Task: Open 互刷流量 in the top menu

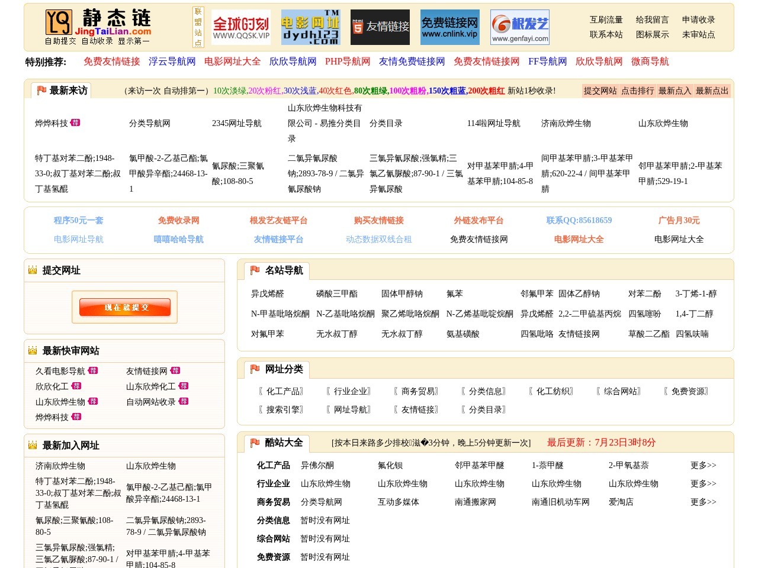Action: coord(606,20)
